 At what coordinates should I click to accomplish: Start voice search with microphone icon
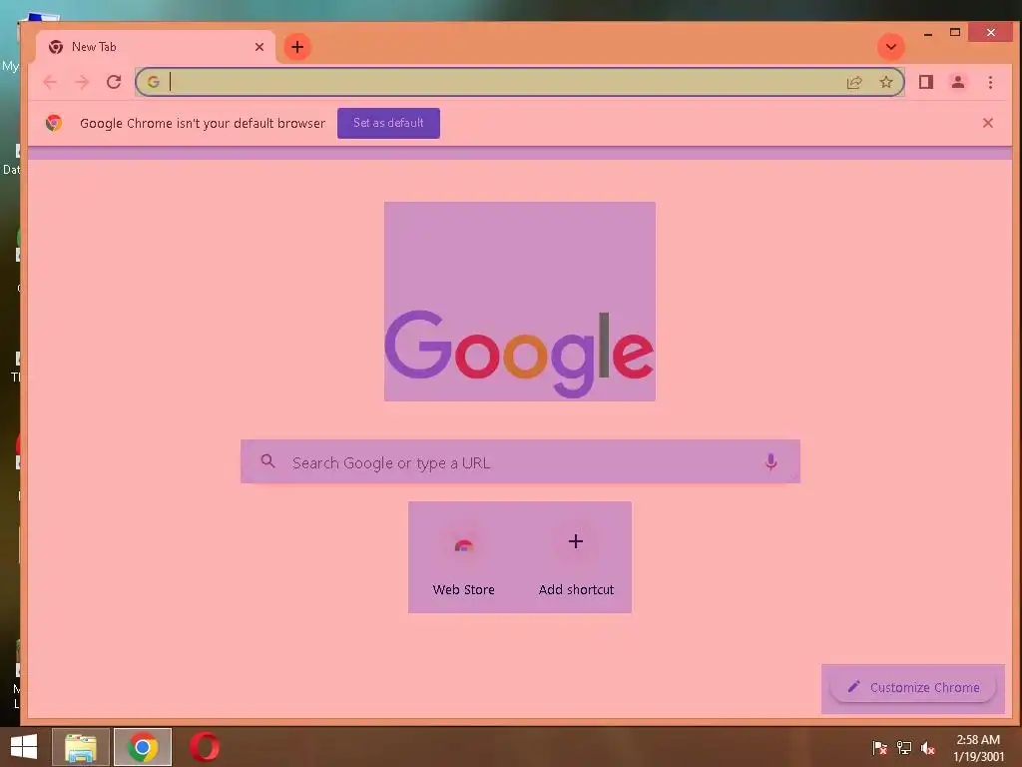pyautogui.click(x=770, y=461)
